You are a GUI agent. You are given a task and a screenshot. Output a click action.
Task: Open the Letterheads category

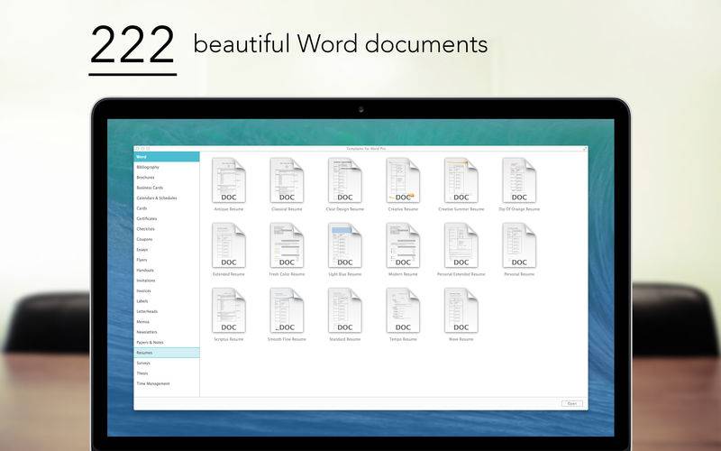click(167, 311)
